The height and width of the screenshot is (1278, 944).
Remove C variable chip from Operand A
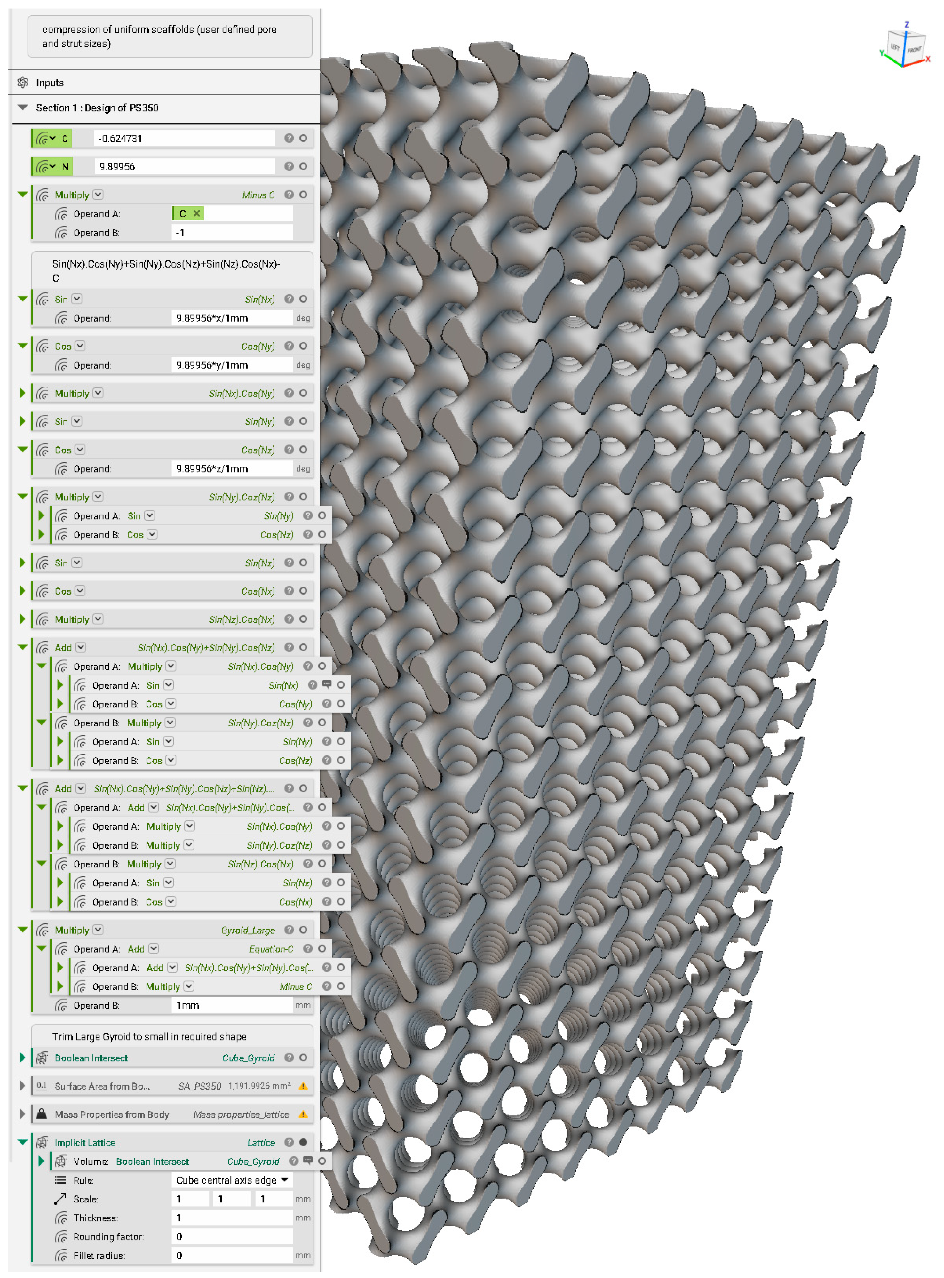[196, 213]
